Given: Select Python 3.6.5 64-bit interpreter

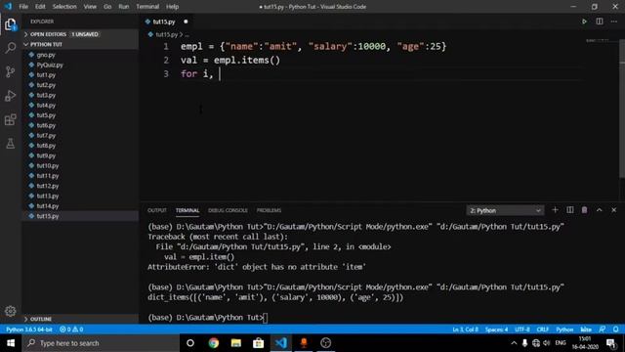Looking at the screenshot, I should pyautogui.click(x=29, y=330).
